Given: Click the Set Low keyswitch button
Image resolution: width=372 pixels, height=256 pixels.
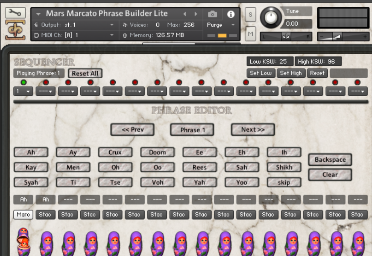Looking at the screenshot, I should [x=261, y=73].
